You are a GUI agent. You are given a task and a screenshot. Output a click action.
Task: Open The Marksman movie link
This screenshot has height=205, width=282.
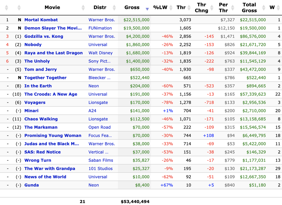click(41, 127)
